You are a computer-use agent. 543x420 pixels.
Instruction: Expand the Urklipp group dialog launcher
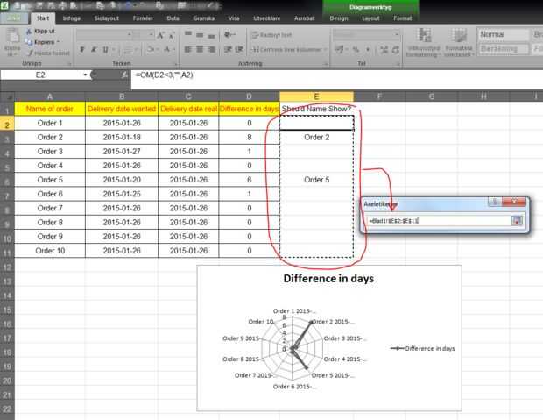(x=69, y=64)
